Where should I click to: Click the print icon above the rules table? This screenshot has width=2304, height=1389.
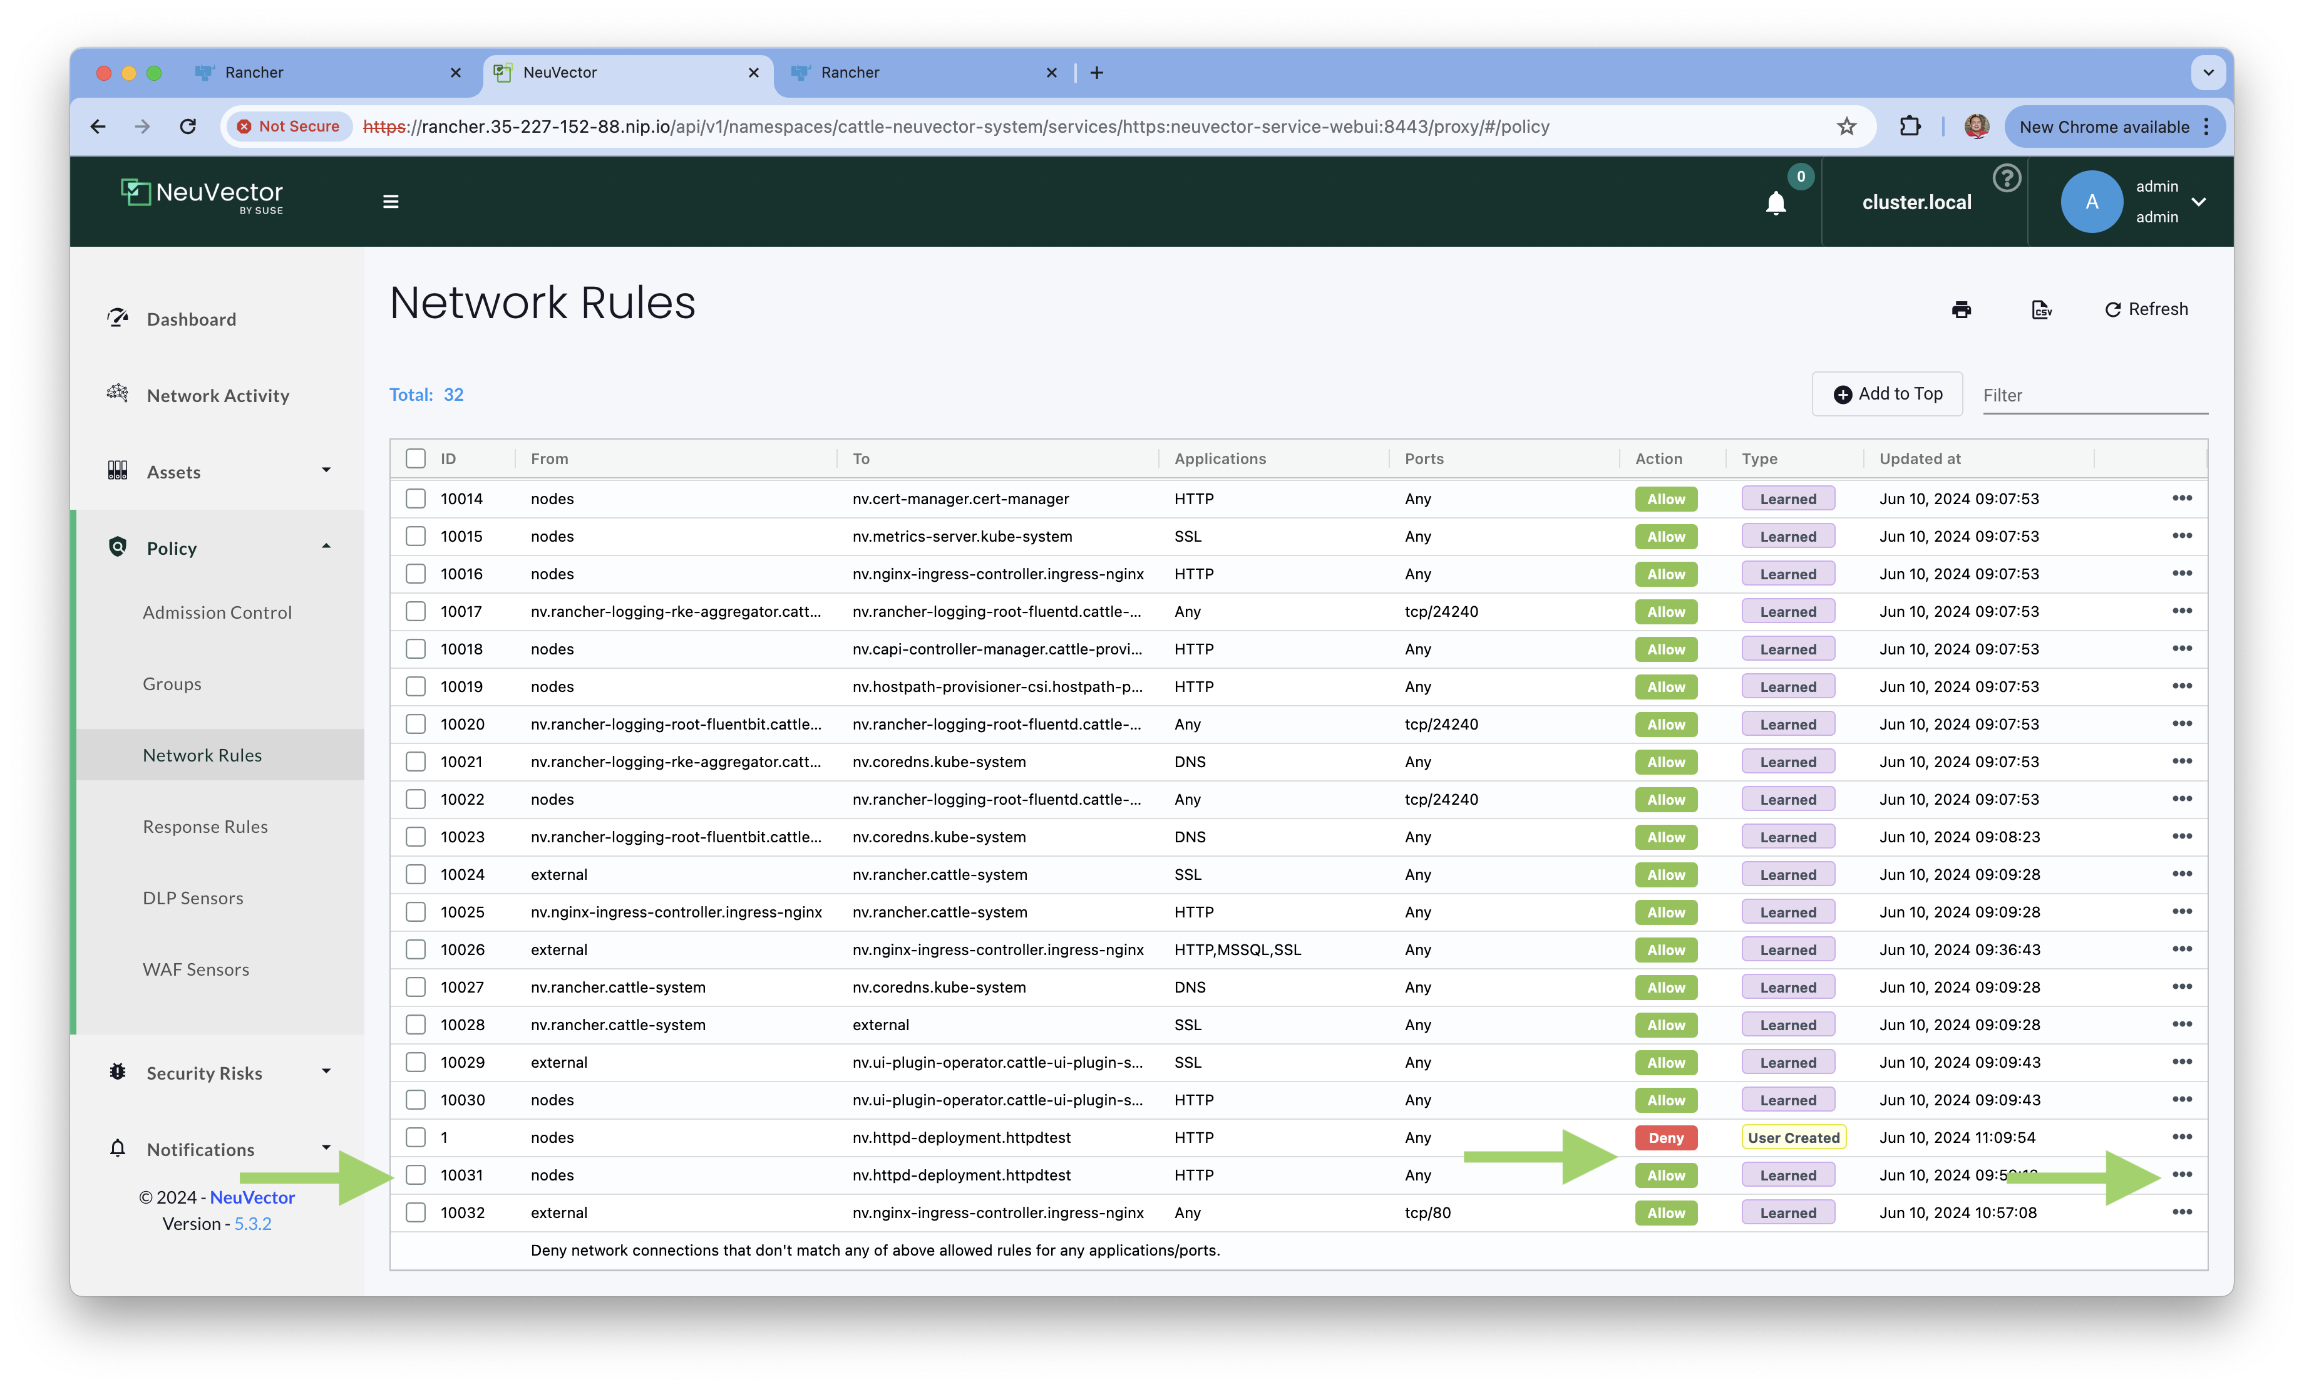click(1961, 309)
